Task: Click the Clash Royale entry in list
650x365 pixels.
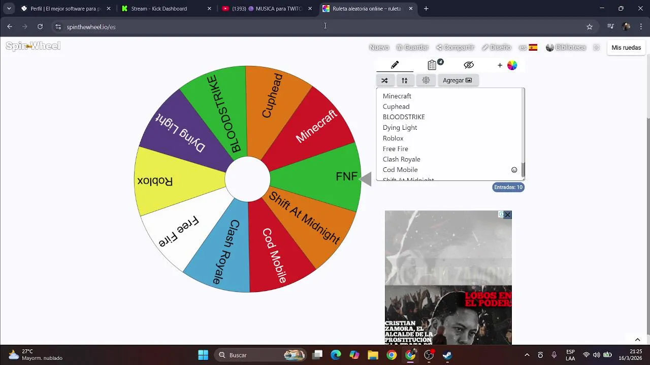Action: pos(401,159)
